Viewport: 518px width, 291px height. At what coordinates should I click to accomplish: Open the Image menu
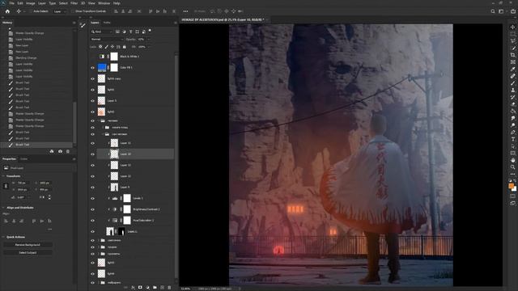tap(31, 3)
